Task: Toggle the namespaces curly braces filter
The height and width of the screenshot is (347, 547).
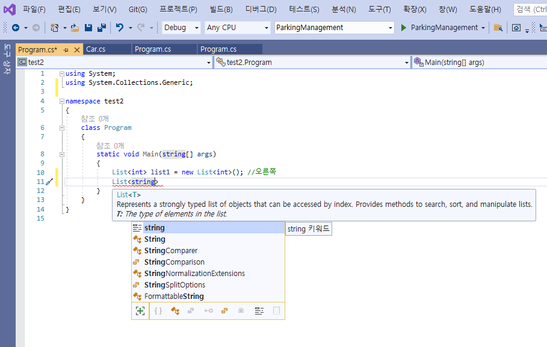Action: [158, 311]
